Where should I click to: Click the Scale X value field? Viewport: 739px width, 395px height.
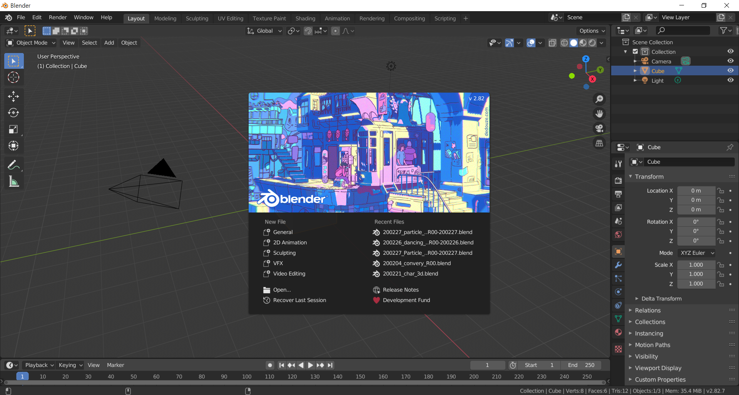(x=696, y=265)
